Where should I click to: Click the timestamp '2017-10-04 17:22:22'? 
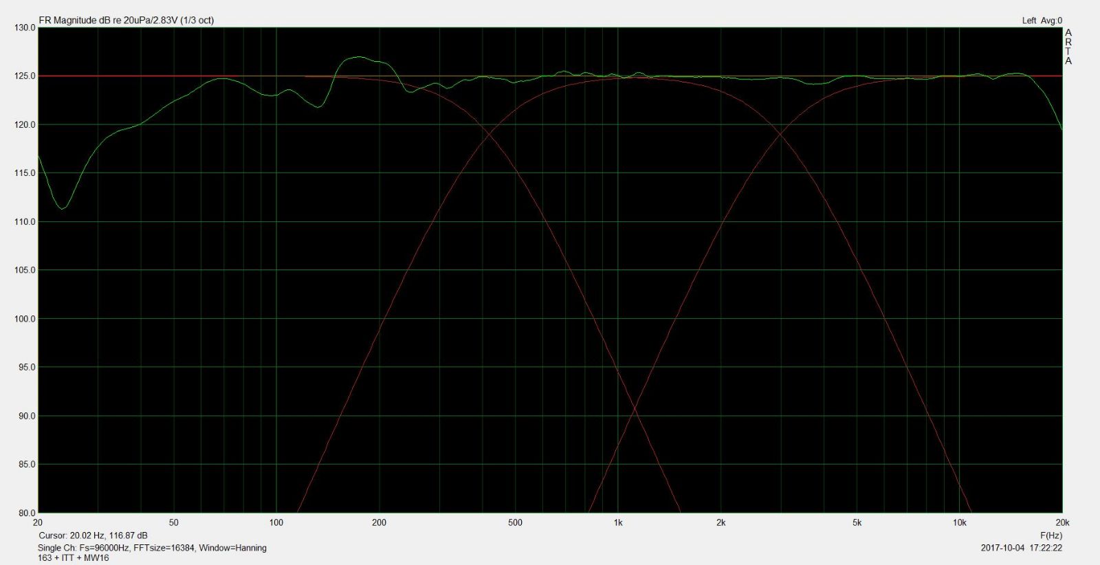1021,548
